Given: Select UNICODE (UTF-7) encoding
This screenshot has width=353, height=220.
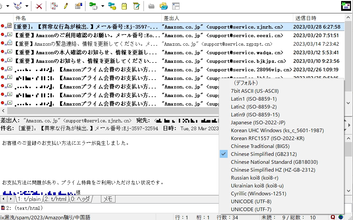Looking at the screenshot, I should pos(251,209).
